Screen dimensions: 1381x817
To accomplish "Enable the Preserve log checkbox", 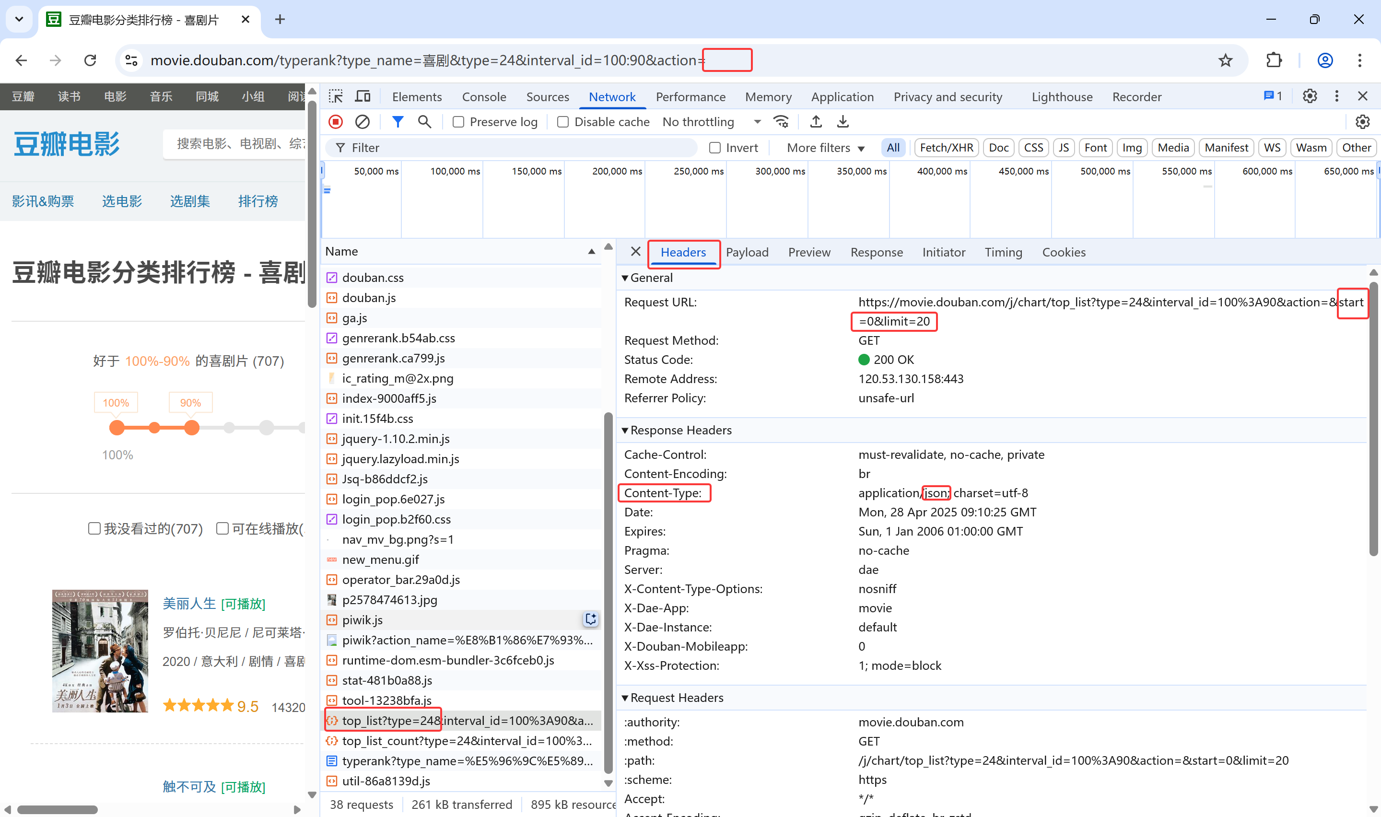I will [x=458, y=122].
